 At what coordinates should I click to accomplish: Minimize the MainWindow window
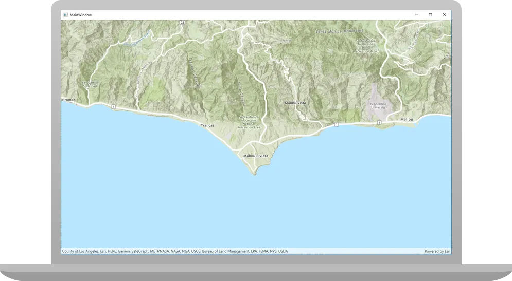[x=417, y=15]
